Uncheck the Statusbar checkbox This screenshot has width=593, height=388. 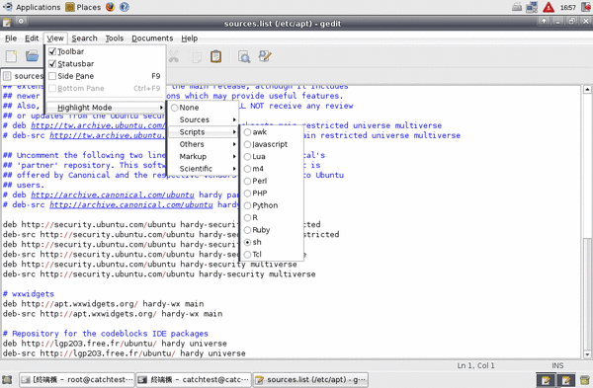pos(52,64)
